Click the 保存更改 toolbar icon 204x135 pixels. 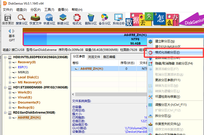[x=8, y=19]
